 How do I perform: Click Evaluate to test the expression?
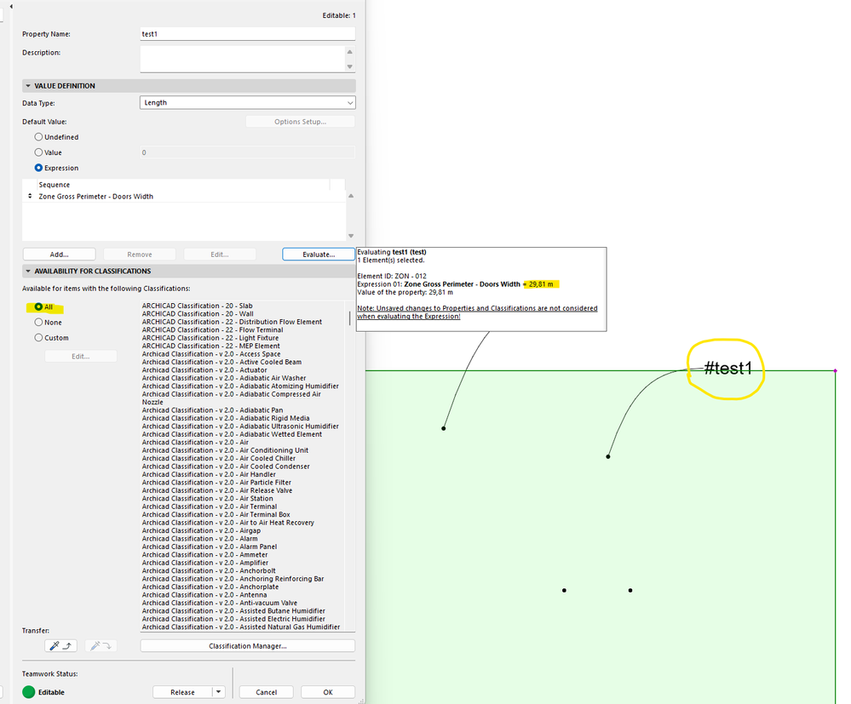(x=319, y=254)
